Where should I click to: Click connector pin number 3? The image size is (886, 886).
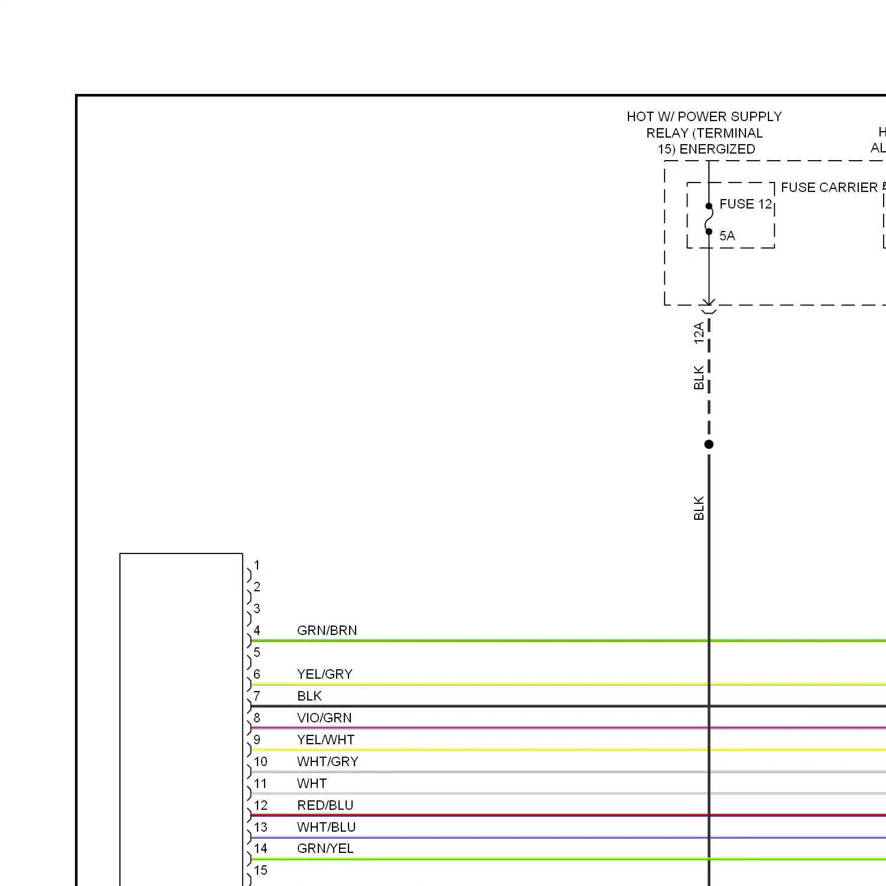[x=257, y=608]
